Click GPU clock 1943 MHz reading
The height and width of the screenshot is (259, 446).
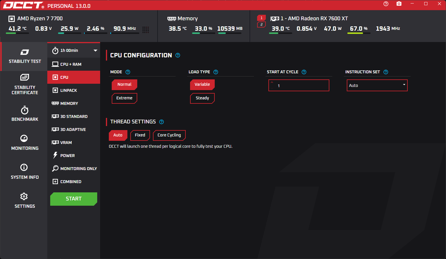pyautogui.click(x=388, y=29)
